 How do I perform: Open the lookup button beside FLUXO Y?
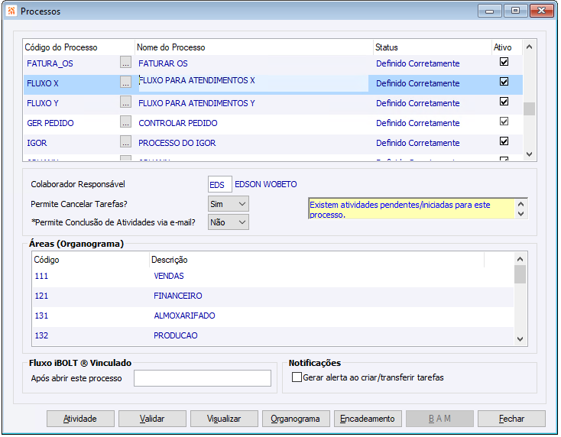(x=125, y=102)
